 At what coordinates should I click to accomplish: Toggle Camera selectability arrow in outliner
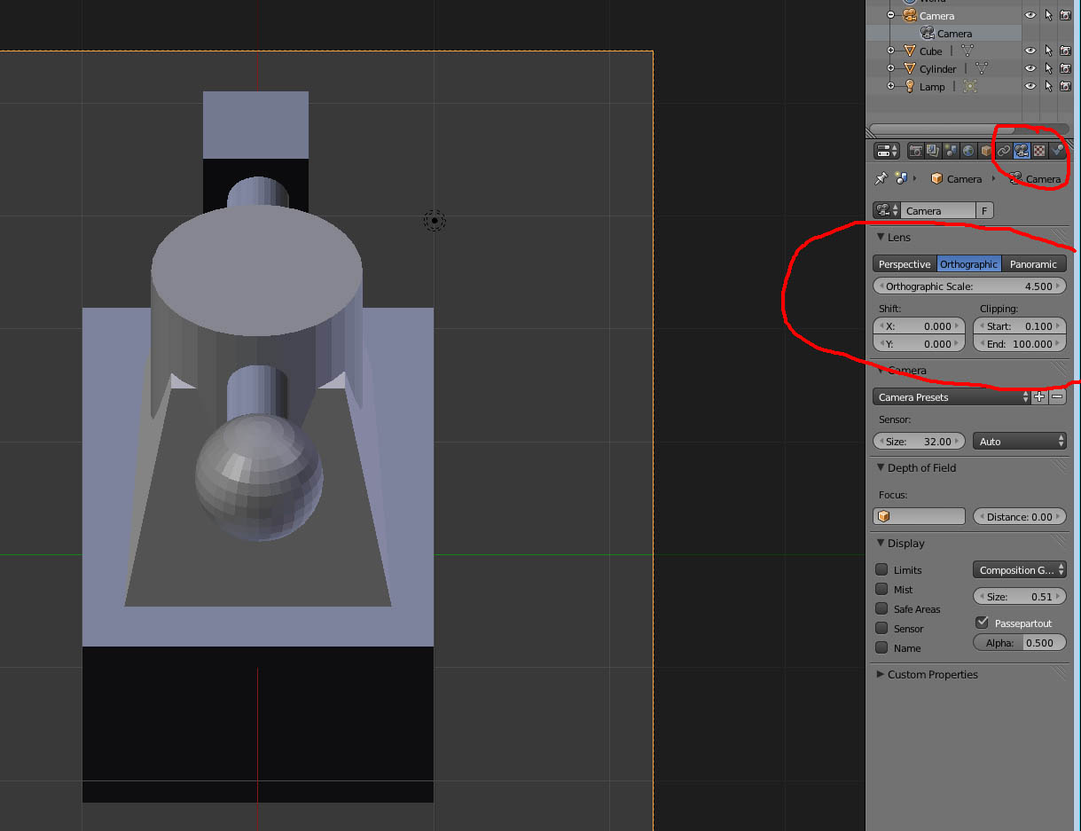coord(1048,16)
